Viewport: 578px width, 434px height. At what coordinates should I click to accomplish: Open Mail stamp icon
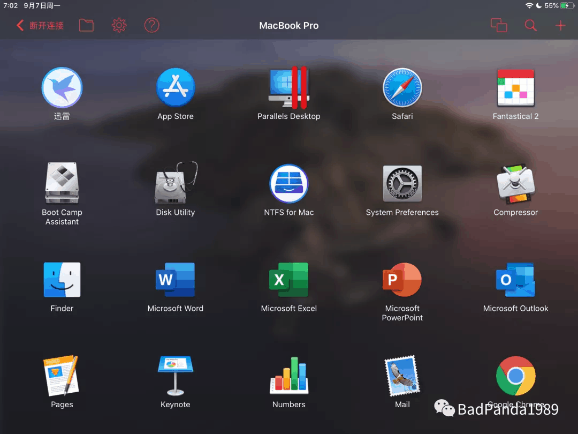[x=402, y=376]
